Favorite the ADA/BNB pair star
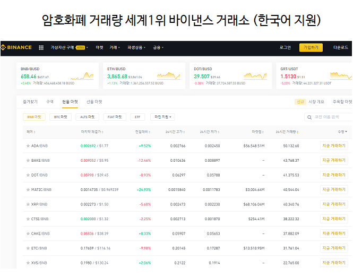353x275 pixels. [x=28, y=146]
